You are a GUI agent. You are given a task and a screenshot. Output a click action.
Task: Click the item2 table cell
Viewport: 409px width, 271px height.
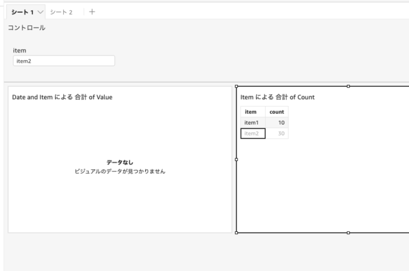[253, 134]
